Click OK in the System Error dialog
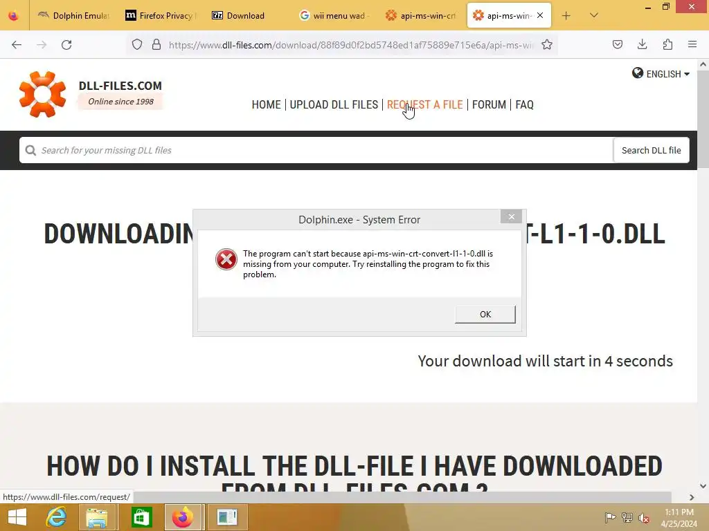The height and width of the screenshot is (531, 709). pos(485,315)
